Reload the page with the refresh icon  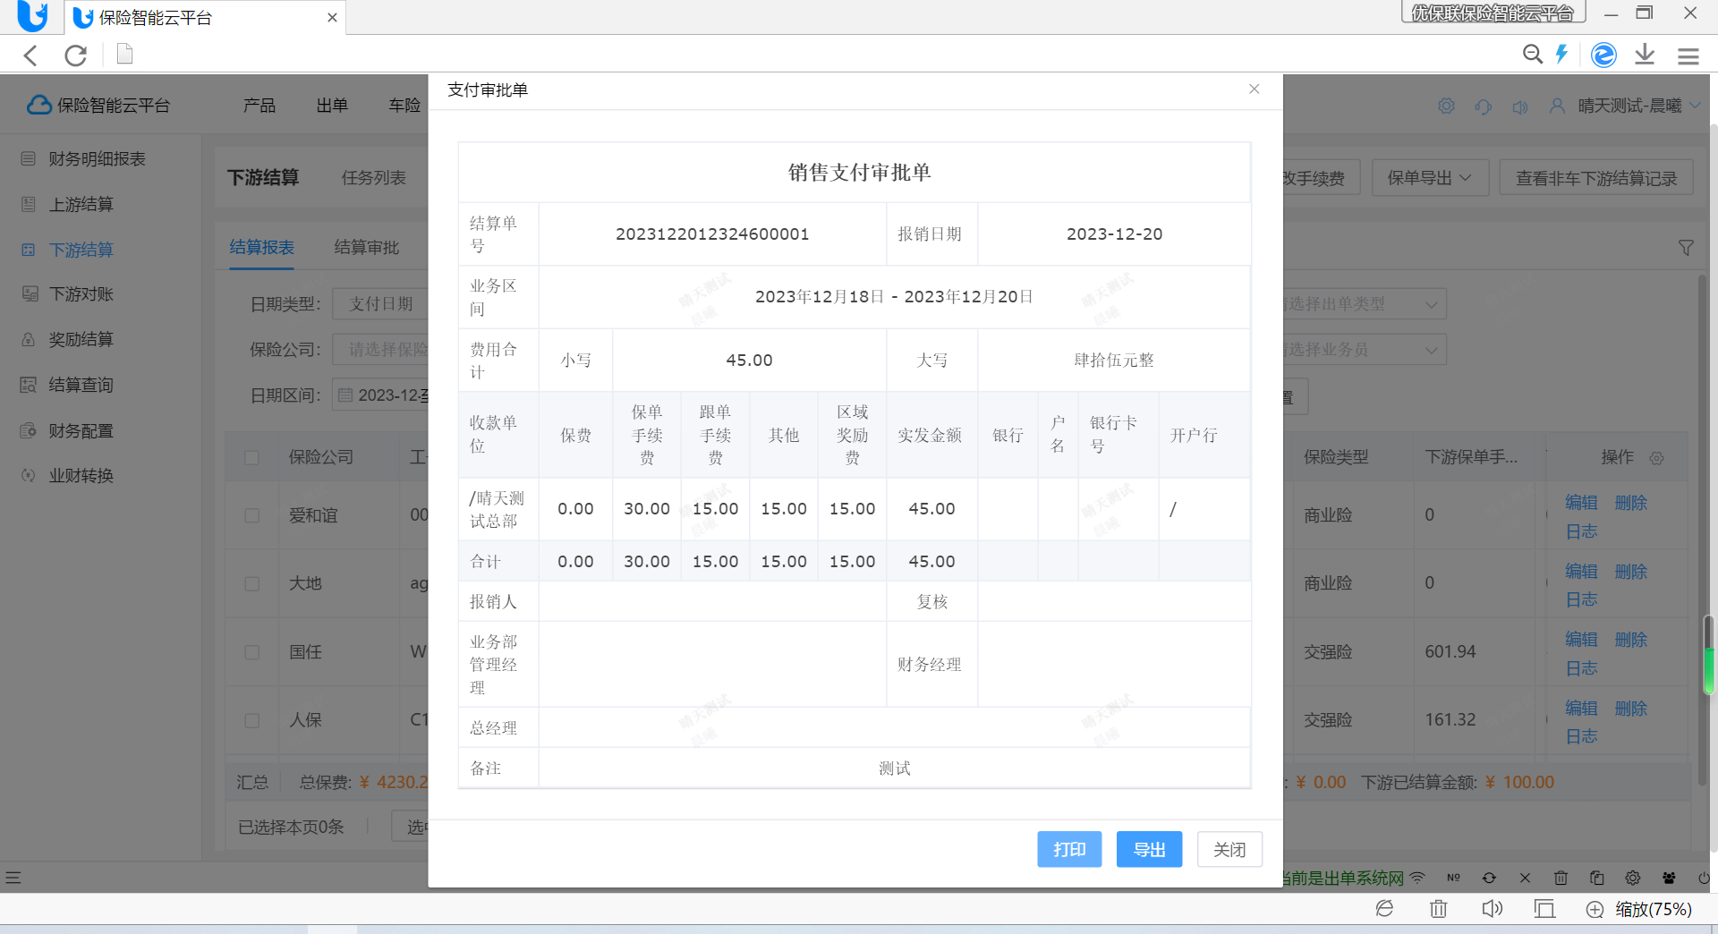76,55
